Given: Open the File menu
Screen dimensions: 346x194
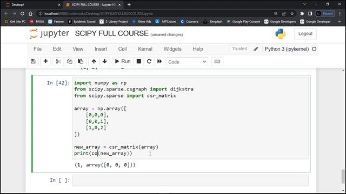Looking at the screenshot, I should (x=37, y=49).
